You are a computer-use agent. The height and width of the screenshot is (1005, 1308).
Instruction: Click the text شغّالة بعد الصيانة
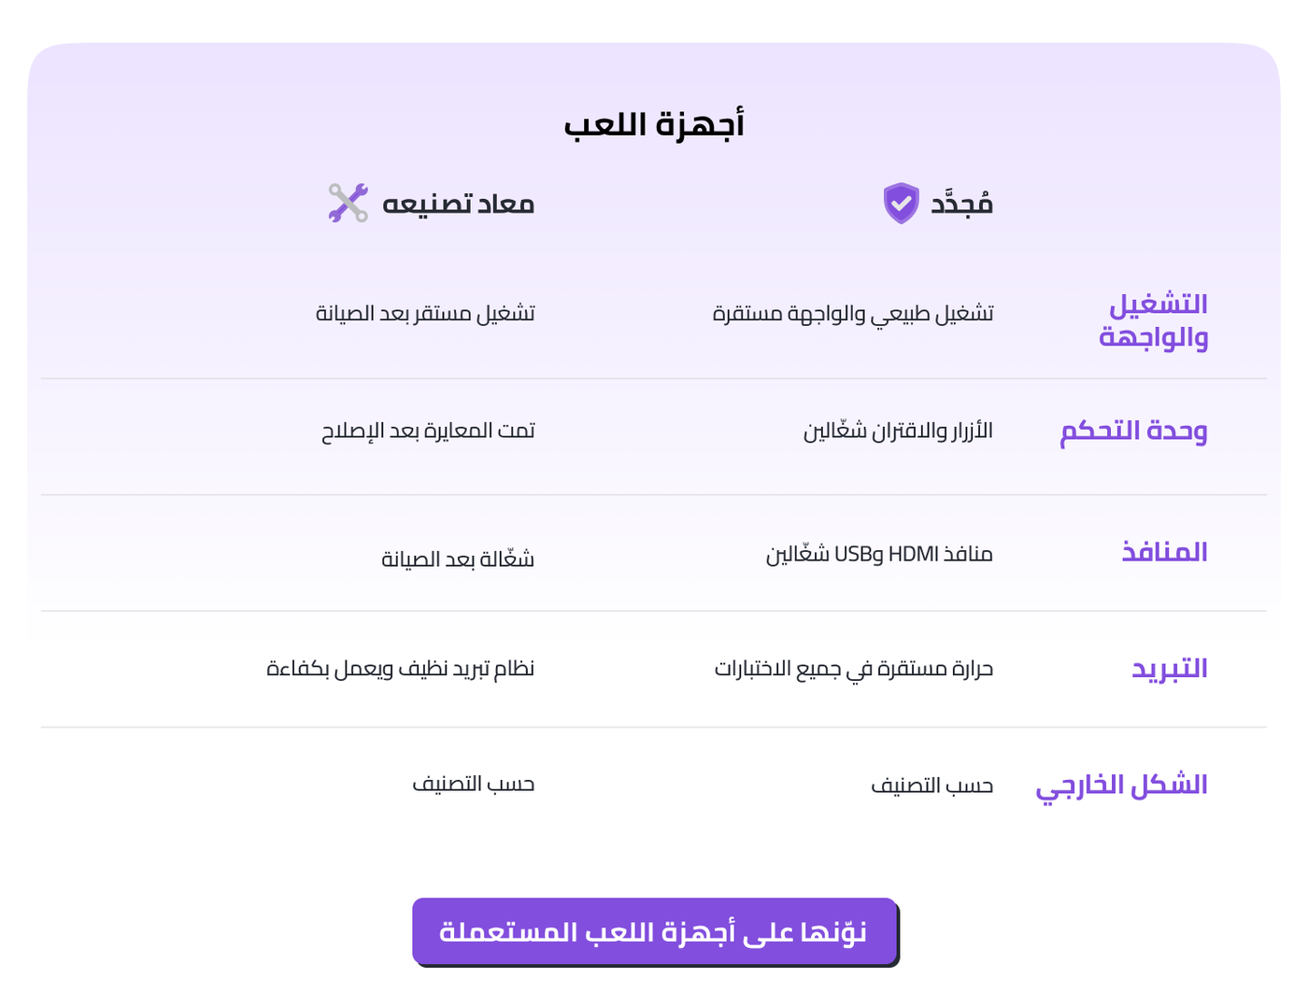[458, 559]
